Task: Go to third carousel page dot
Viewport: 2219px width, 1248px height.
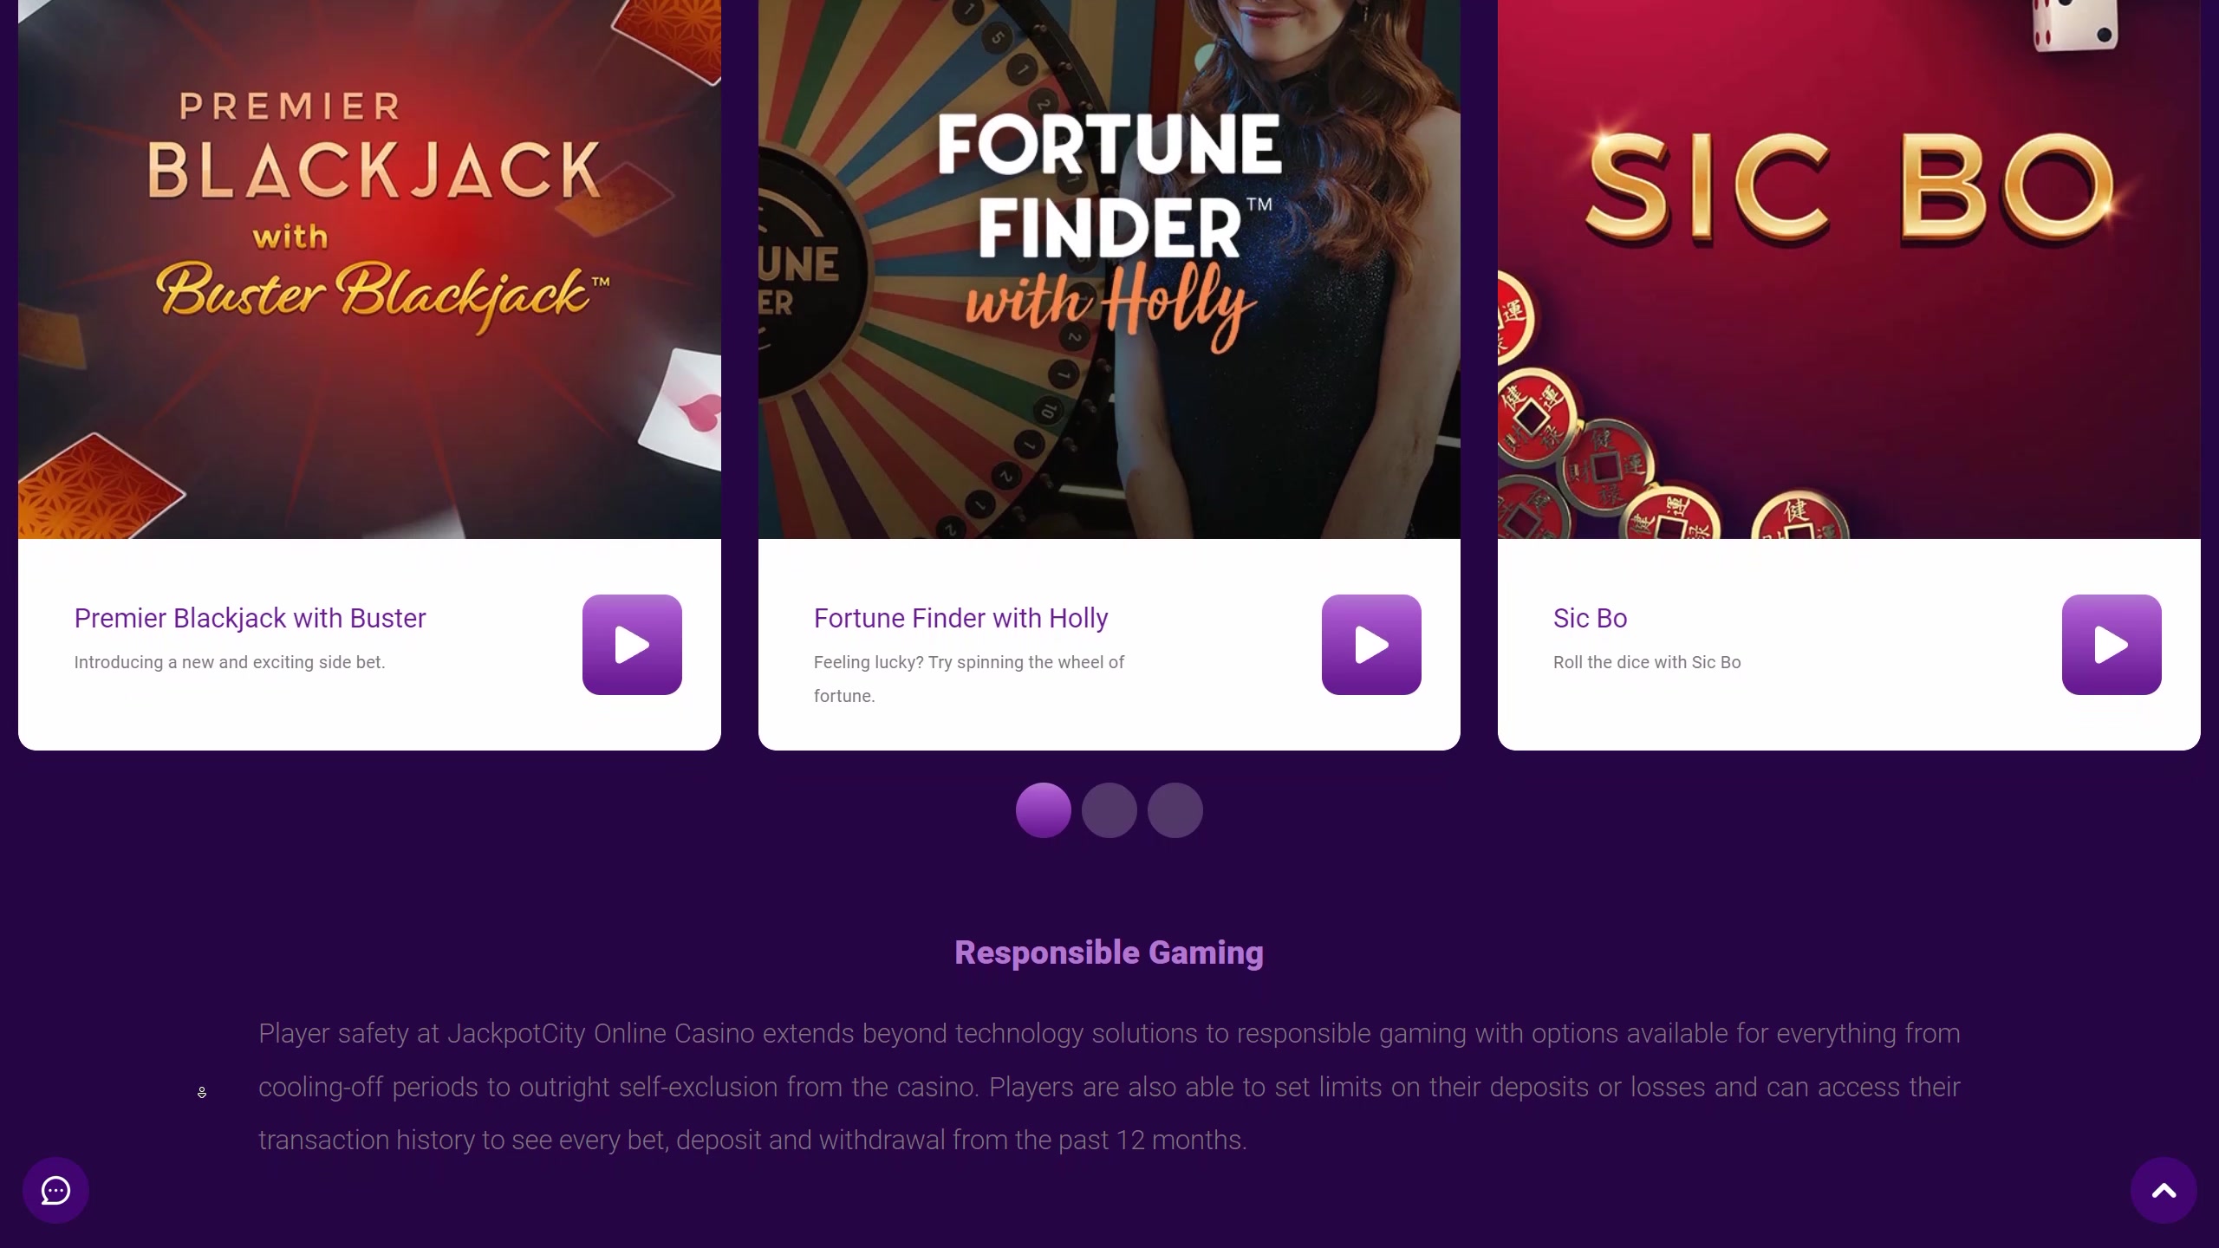Action: [1175, 810]
